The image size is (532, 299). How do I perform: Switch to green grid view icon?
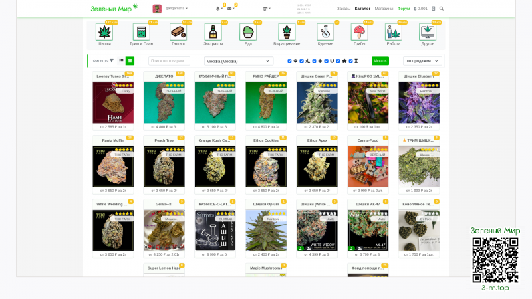tap(130, 60)
